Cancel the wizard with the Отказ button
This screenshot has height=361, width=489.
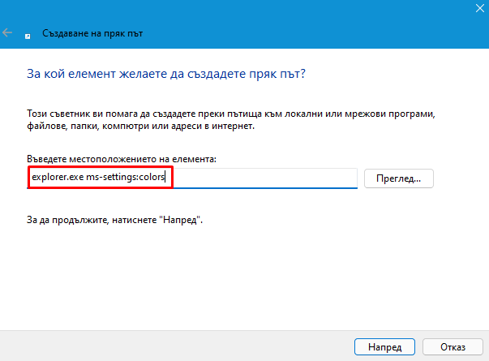pos(453,347)
